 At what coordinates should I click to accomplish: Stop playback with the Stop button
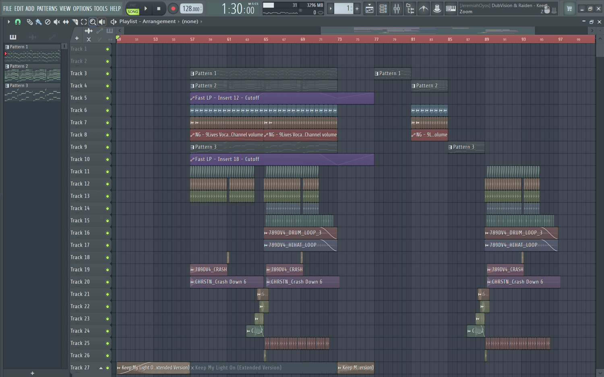pos(159,8)
